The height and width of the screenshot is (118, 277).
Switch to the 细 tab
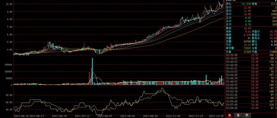230,115
